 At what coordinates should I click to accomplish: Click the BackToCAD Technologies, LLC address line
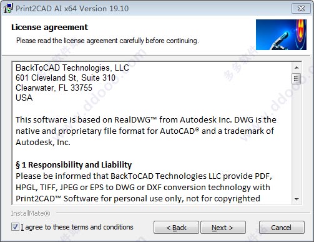click(x=72, y=68)
